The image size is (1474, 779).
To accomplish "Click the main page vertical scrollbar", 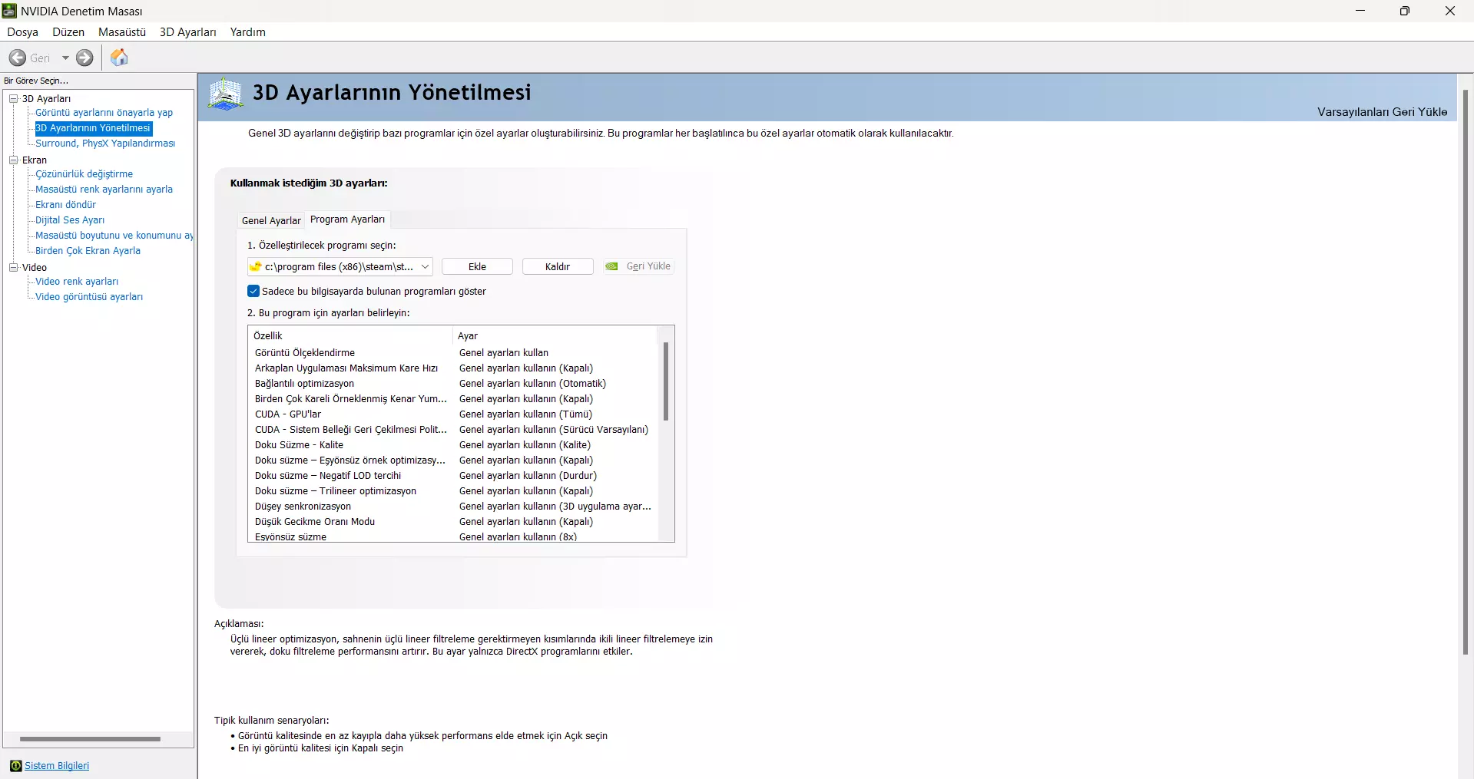I will click(x=1466, y=372).
